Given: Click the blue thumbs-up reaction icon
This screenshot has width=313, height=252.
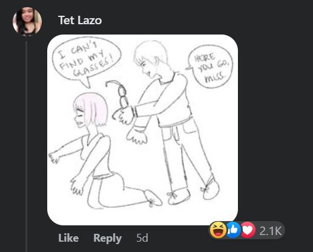Looking at the screenshot, I should pos(233,230).
